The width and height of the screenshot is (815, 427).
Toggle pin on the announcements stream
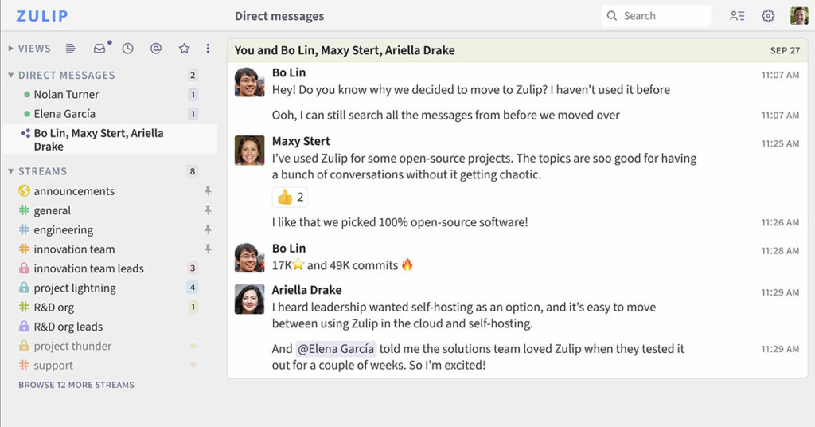click(208, 191)
